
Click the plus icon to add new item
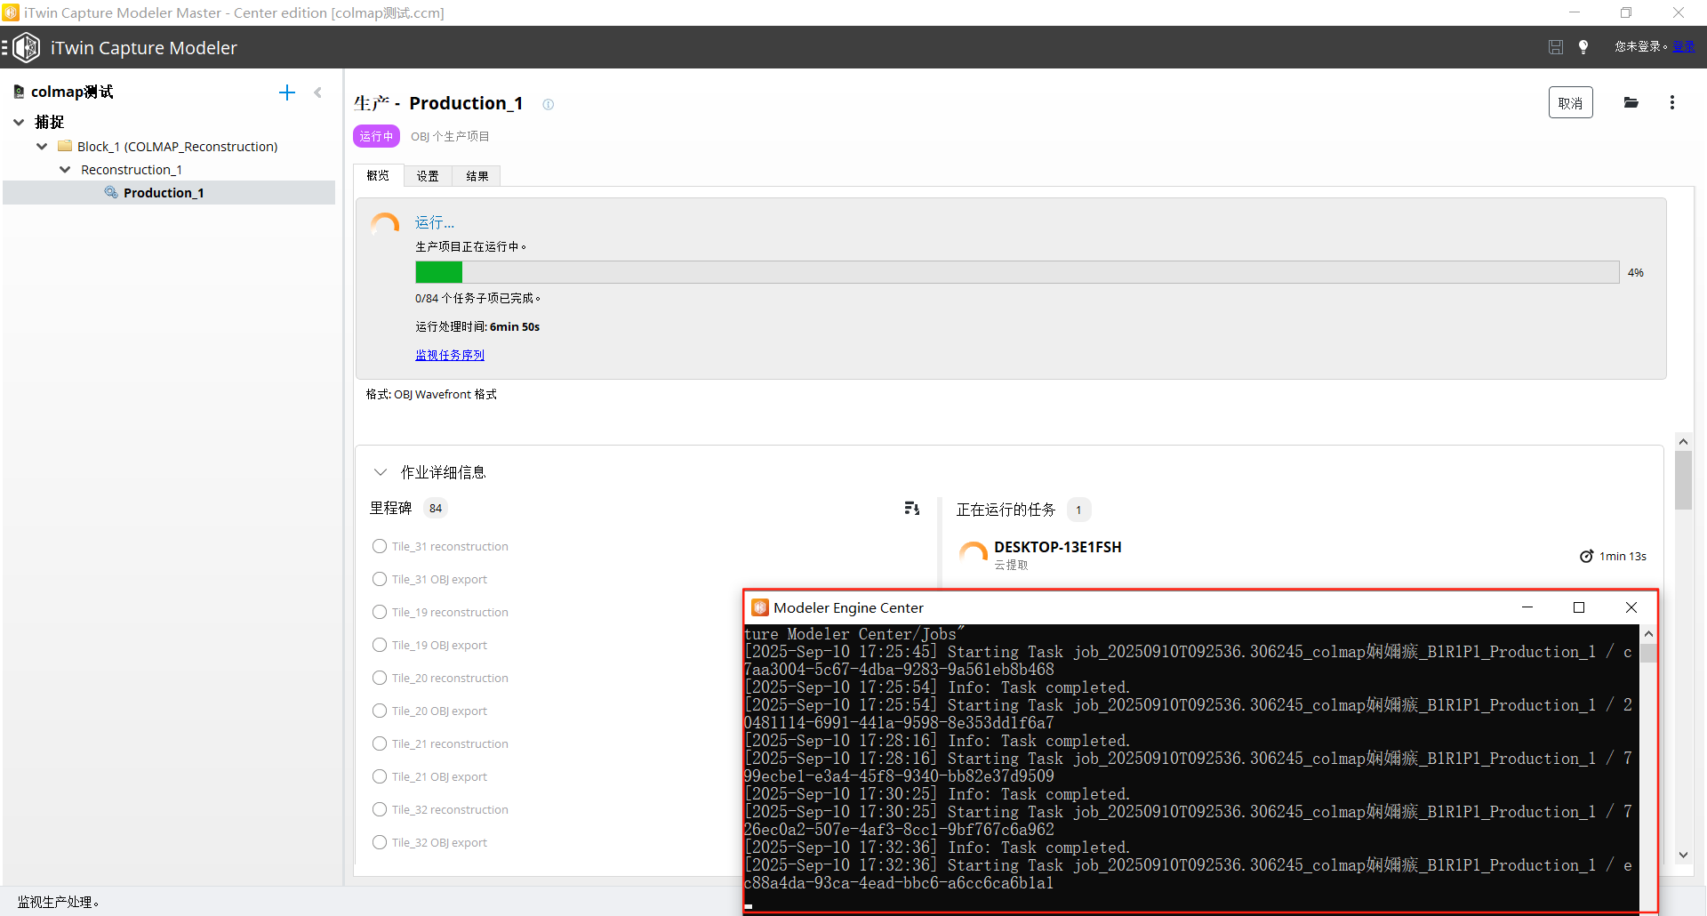pos(286,92)
